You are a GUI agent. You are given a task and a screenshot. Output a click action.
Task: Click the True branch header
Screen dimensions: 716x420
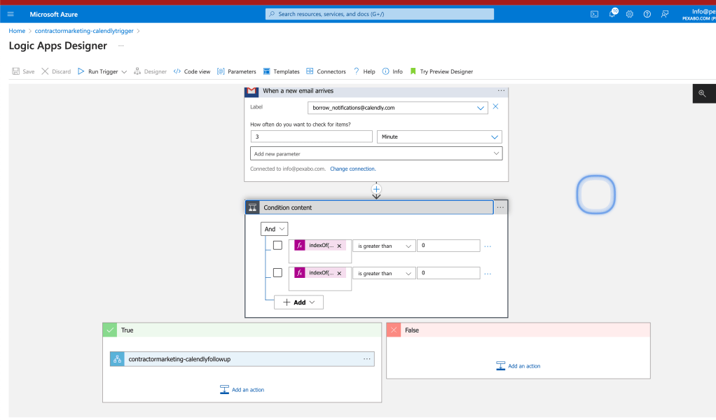coord(242,330)
